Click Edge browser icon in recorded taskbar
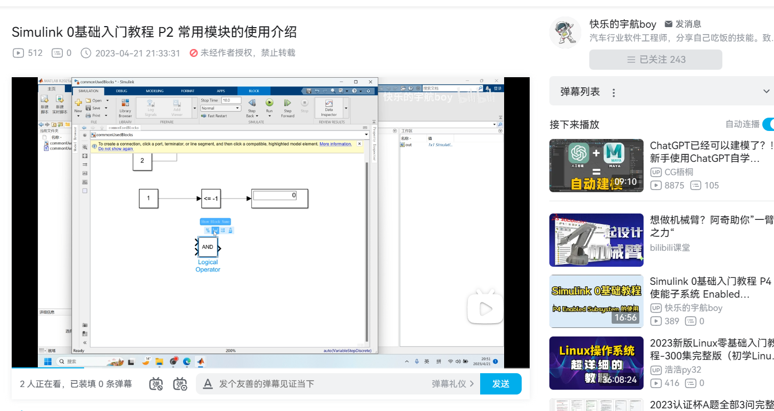 (x=187, y=361)
